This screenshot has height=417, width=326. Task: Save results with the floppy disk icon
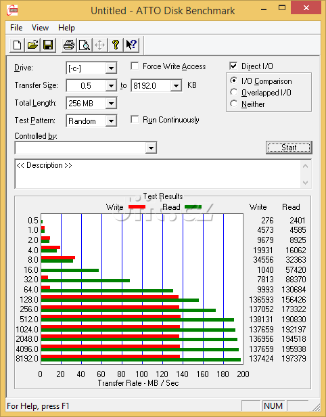point(48,45)
